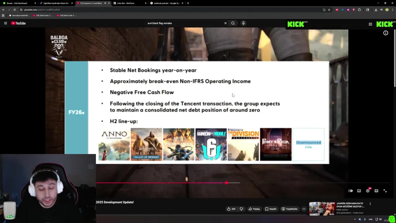Switch ENG keyboard language in taskbar
Screen dimensions: 396x223
[x=371, y=219]
